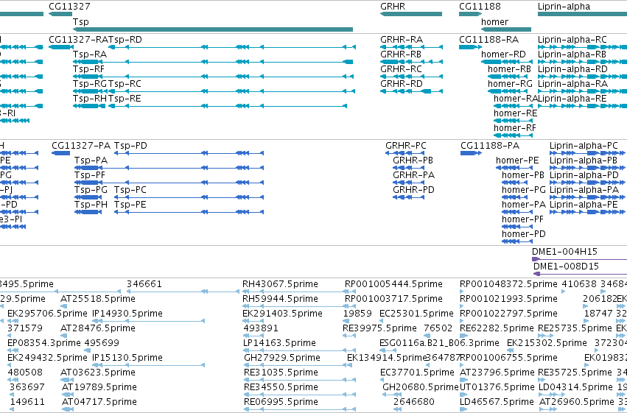Viewport: 627px width, 413px height.
Task: Select transcript Liprin-alpha-RB
Action: [572, 54]
